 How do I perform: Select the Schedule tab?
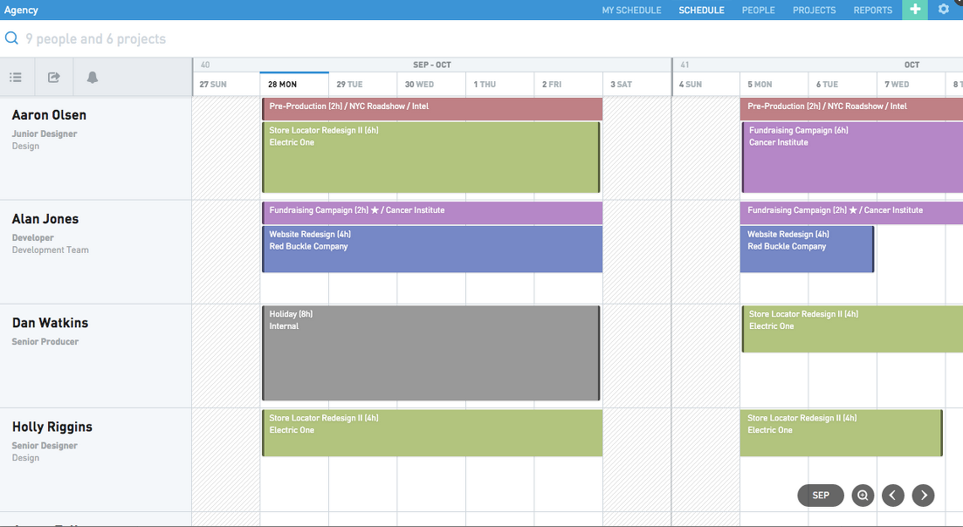701,10
